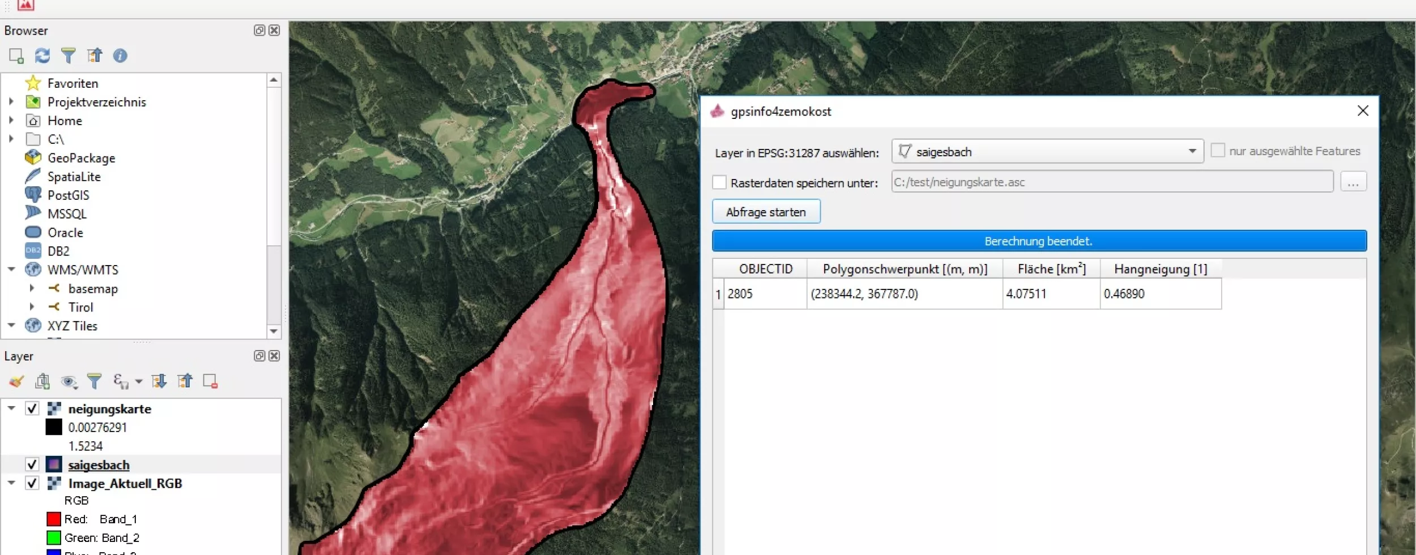1416x555 pixels.
Task: Enable Rasterdaten speichern unter checkbox
Action: [719, 182]
